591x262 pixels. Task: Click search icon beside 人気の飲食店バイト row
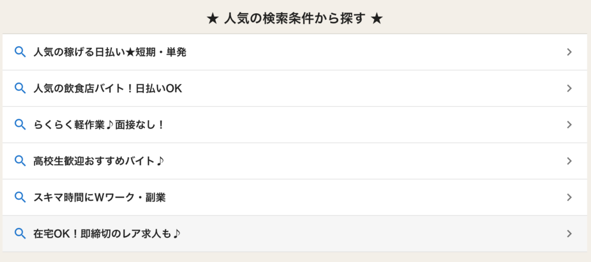pos(20,88)
